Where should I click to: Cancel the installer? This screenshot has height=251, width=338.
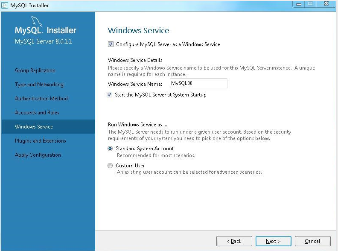tap(312, 241)
